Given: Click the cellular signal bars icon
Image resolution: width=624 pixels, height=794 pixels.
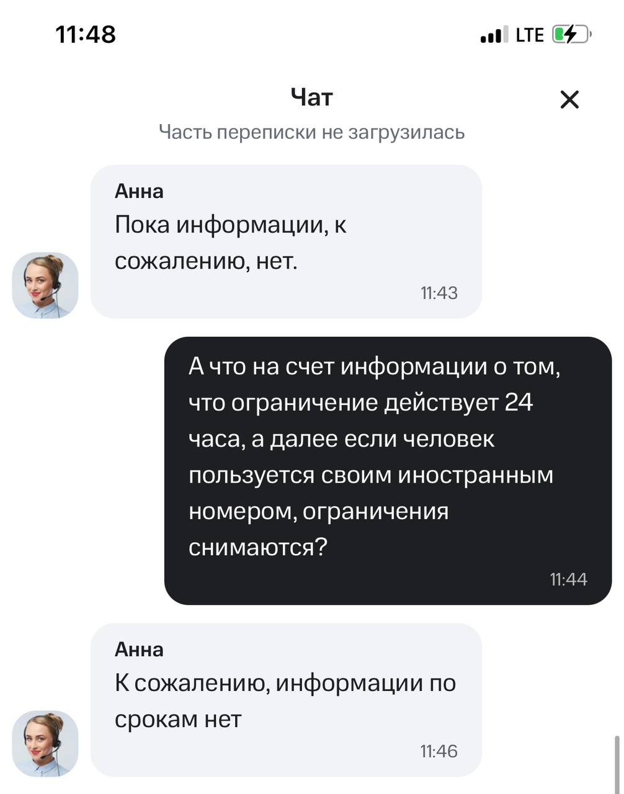Looking at the screenshot, I should pyautogui.click(x=494, y=35).
